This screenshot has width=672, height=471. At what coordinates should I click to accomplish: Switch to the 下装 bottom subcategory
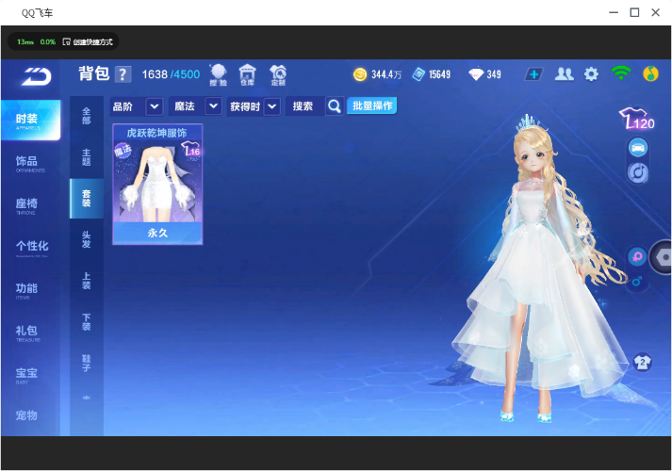[x=87, y=322]
